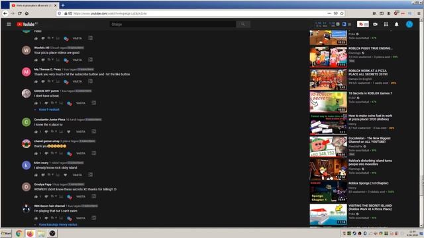Click the colorful extension icon on chanel gamer comment
424x238 pixels.
point(70,153)
